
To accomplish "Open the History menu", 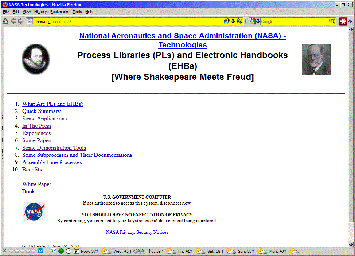I will 40,12.
